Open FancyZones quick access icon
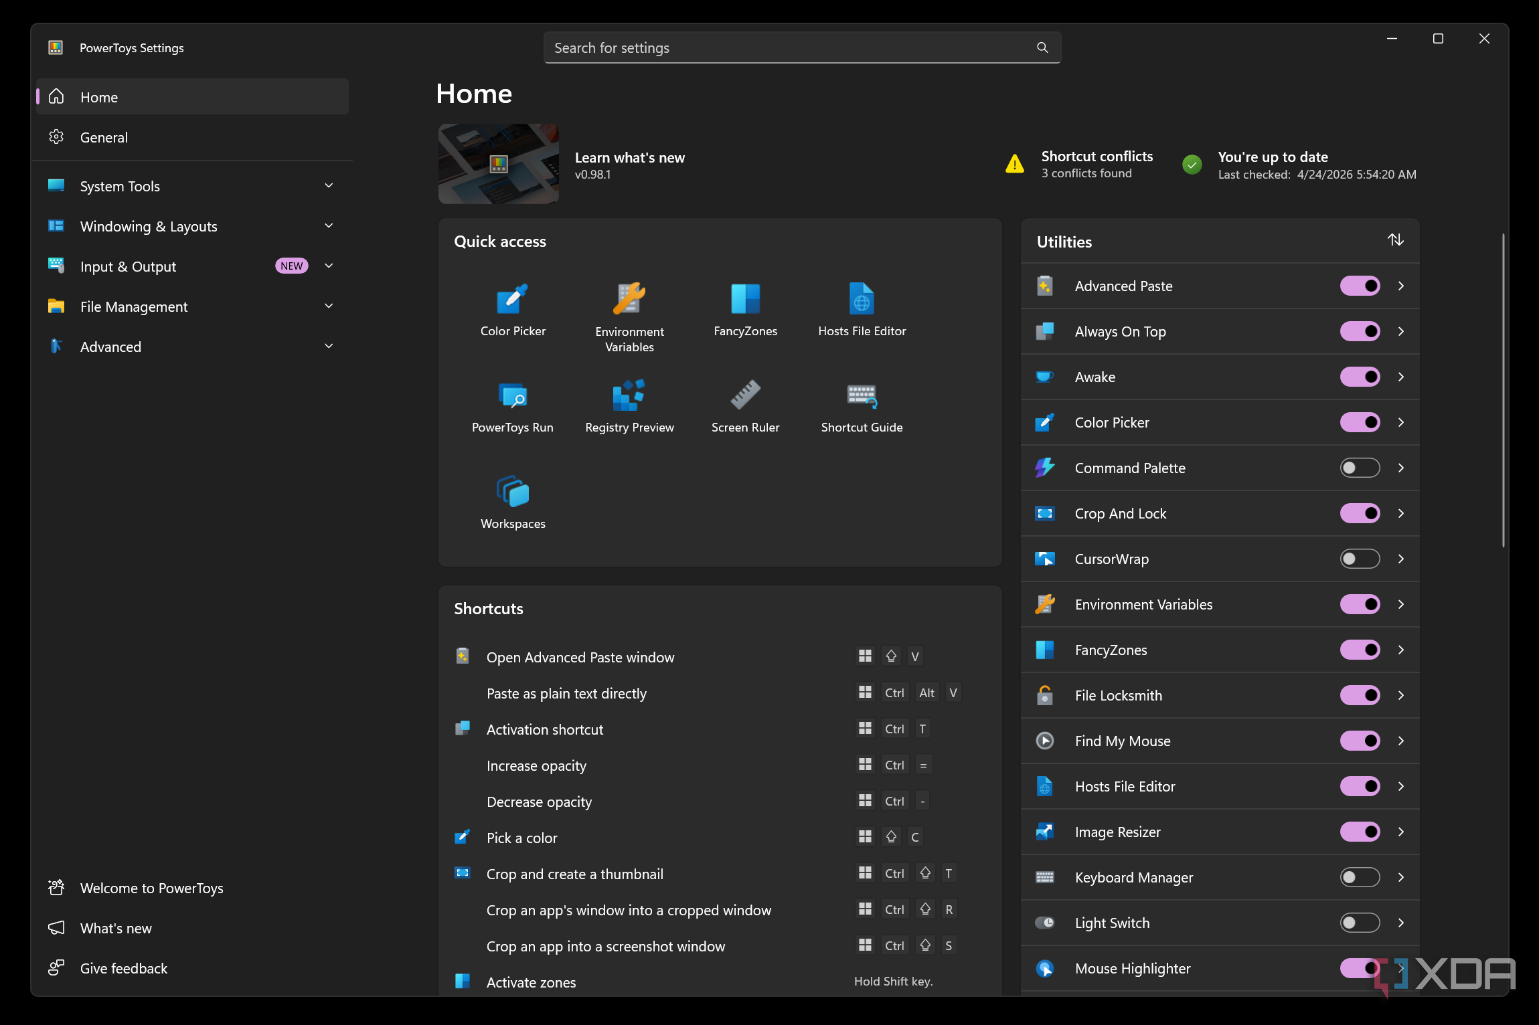This screenshot has width=1539, height=1025. (x=745, y=298)
